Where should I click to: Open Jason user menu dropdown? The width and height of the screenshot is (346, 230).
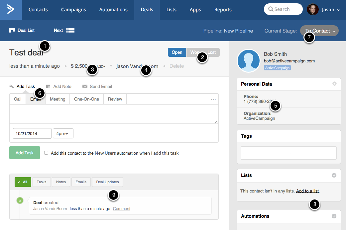pyautogui.click(x=331, y=10)
